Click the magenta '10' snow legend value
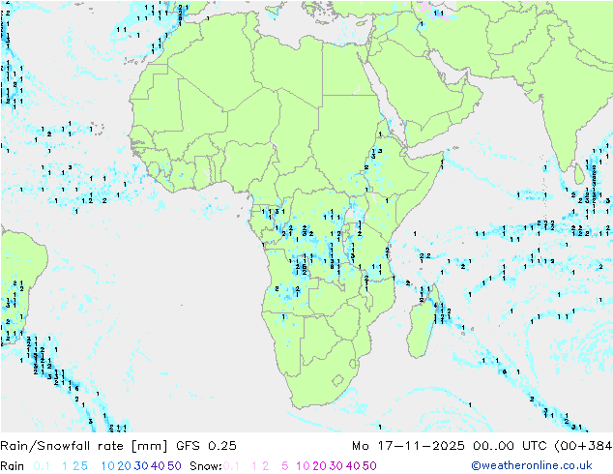The height and width of the screenshot is (474, 613). tap(303, 466)
